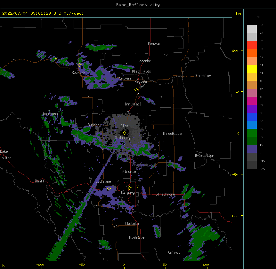Click the Drumheller town label
276x269 pixels.
click(204, 156)
